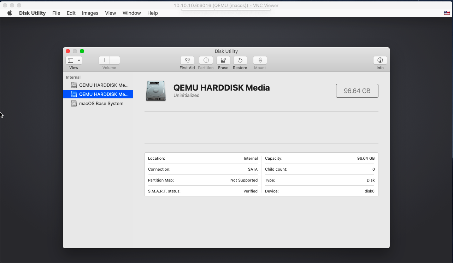Viewport: 453px width, 263px height.
Task: Select highlighted QEMU HARDDISK Media disk
Action: 98,94
